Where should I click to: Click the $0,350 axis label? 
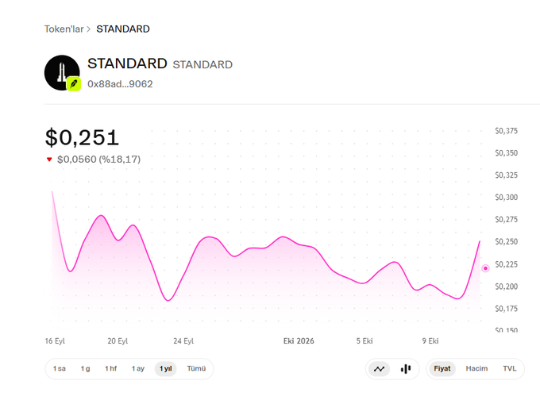tap(507, 153)
